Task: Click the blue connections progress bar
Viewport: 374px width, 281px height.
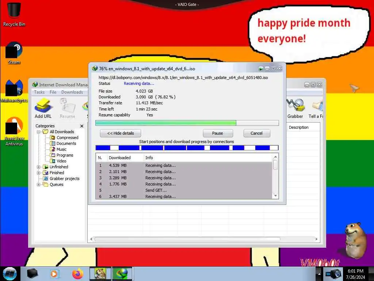Action: [187, 148]
